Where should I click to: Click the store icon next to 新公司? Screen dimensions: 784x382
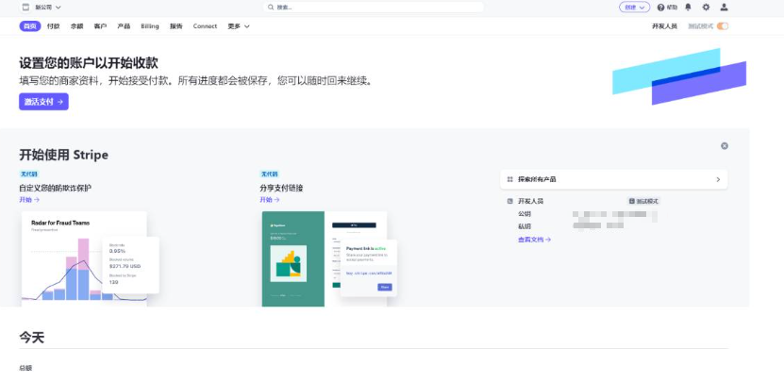tap(25, 7)
